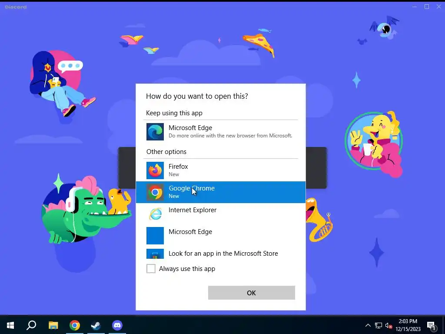This screenshot has width=445, height=334.
Task: Switch to Discord from the taskbar
Action: pos(117,325)
